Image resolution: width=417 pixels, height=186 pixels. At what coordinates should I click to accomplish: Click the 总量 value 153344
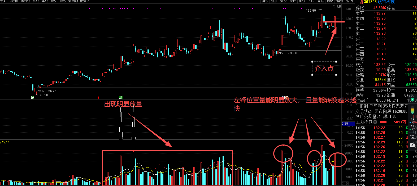(379, 80)
